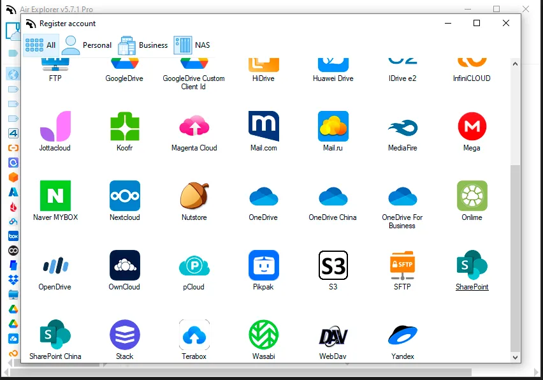
Task: Select MediaFire service
Action: pos(403,128)
